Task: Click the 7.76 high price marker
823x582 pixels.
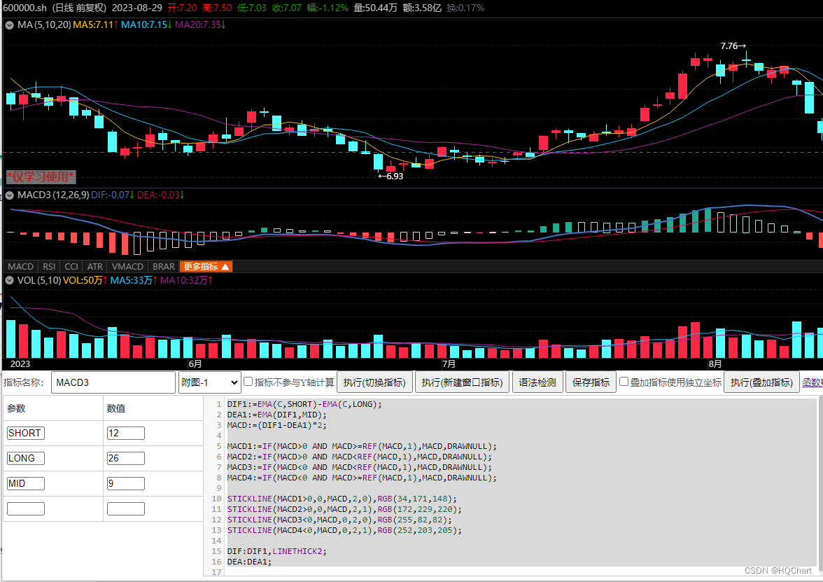Action: pyautogui.click(x=733, y=46)
